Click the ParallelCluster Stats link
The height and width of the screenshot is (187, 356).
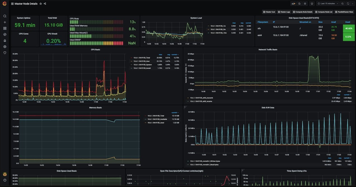pyautogui.click(x=344, y=12)
